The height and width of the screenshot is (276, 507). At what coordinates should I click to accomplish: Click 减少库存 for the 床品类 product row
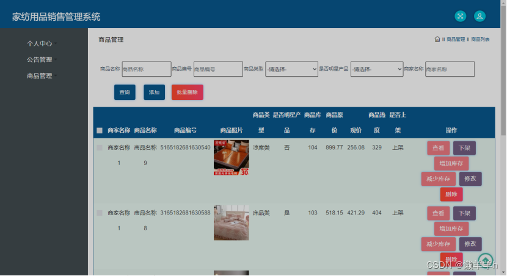[438, 244]
